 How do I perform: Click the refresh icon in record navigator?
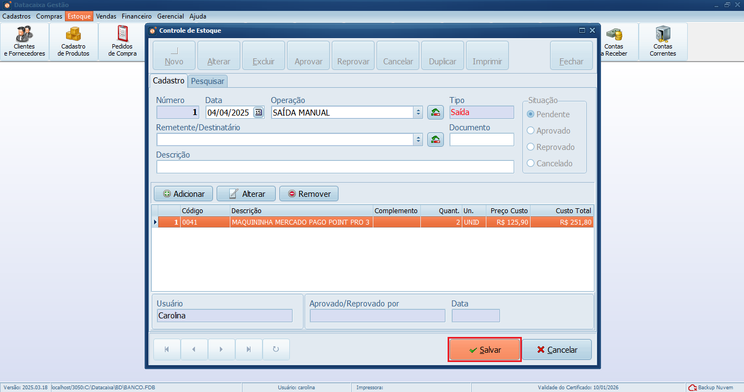(x=276, y=349)
